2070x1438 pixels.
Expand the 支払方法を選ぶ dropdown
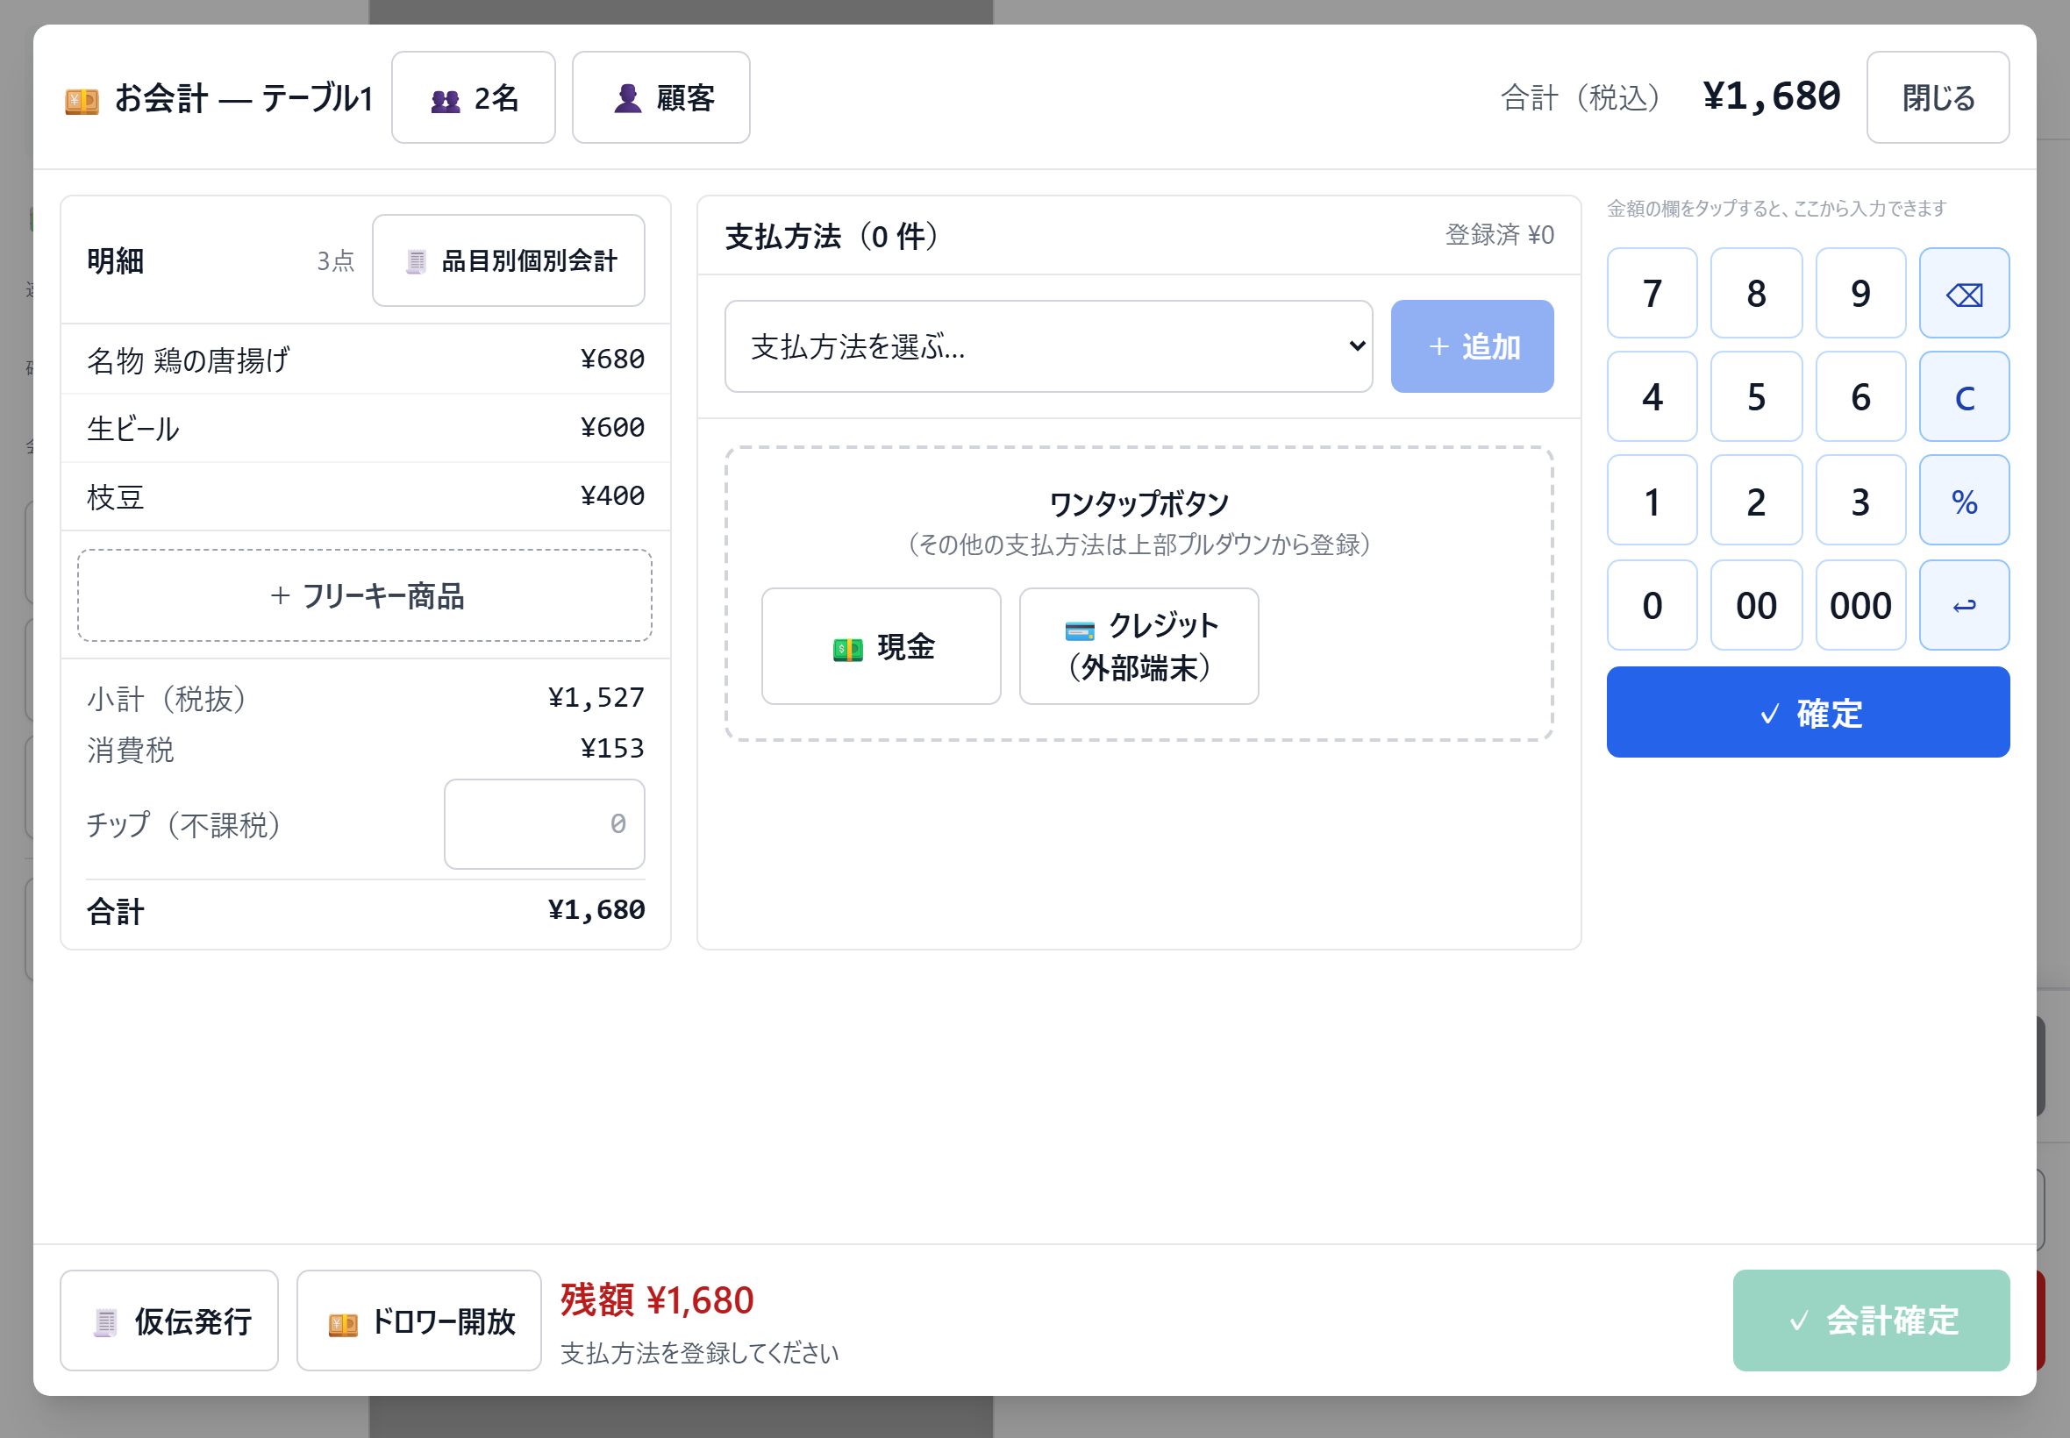tap(1048, 347)
